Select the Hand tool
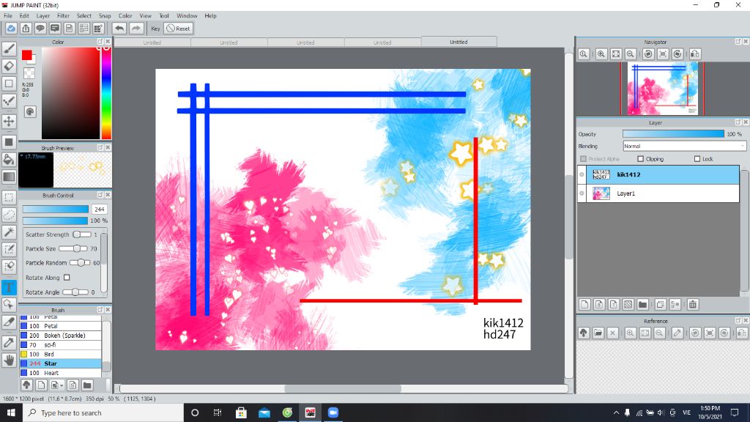Screen dimensions: 750x422 tap(9, 360)
